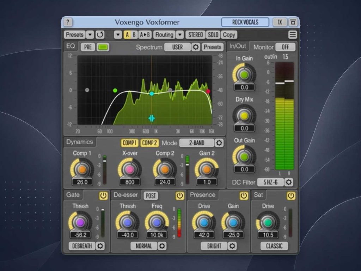The height and width of the screenshot is (271, 361).
Task: Select the Presence tab
Action: [203, 195]
